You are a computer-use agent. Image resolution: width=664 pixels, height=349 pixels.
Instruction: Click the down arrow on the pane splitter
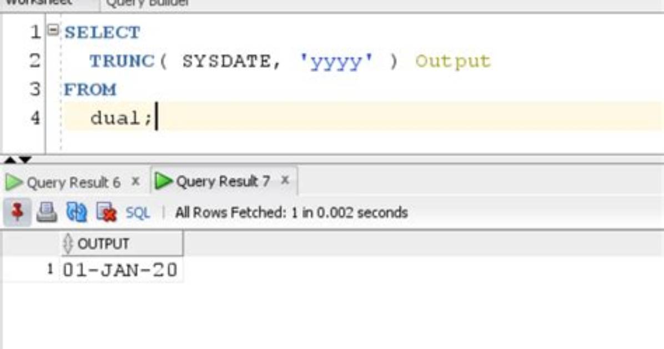[26, 160]
